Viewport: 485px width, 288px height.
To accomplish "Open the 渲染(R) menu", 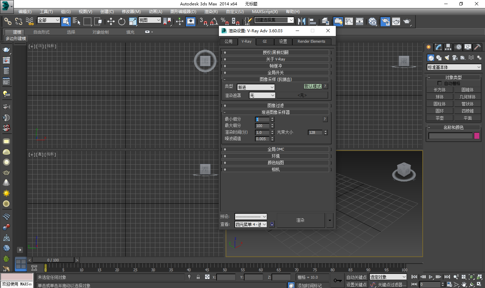I will [x=211, y=12].
